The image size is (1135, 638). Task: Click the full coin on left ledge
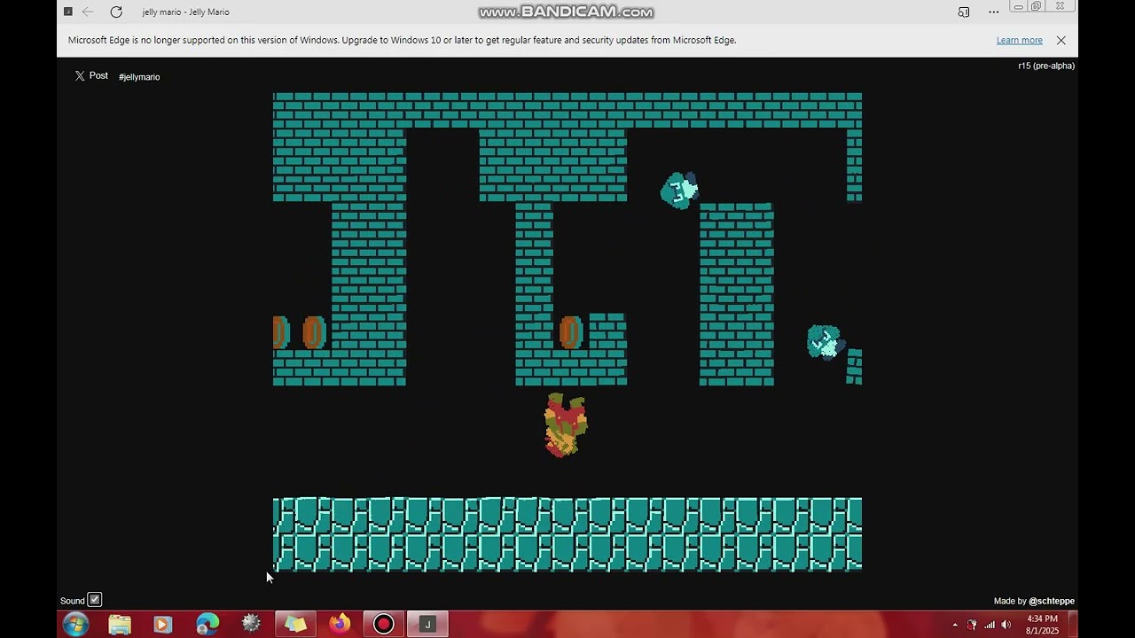(x=315, y=332)
